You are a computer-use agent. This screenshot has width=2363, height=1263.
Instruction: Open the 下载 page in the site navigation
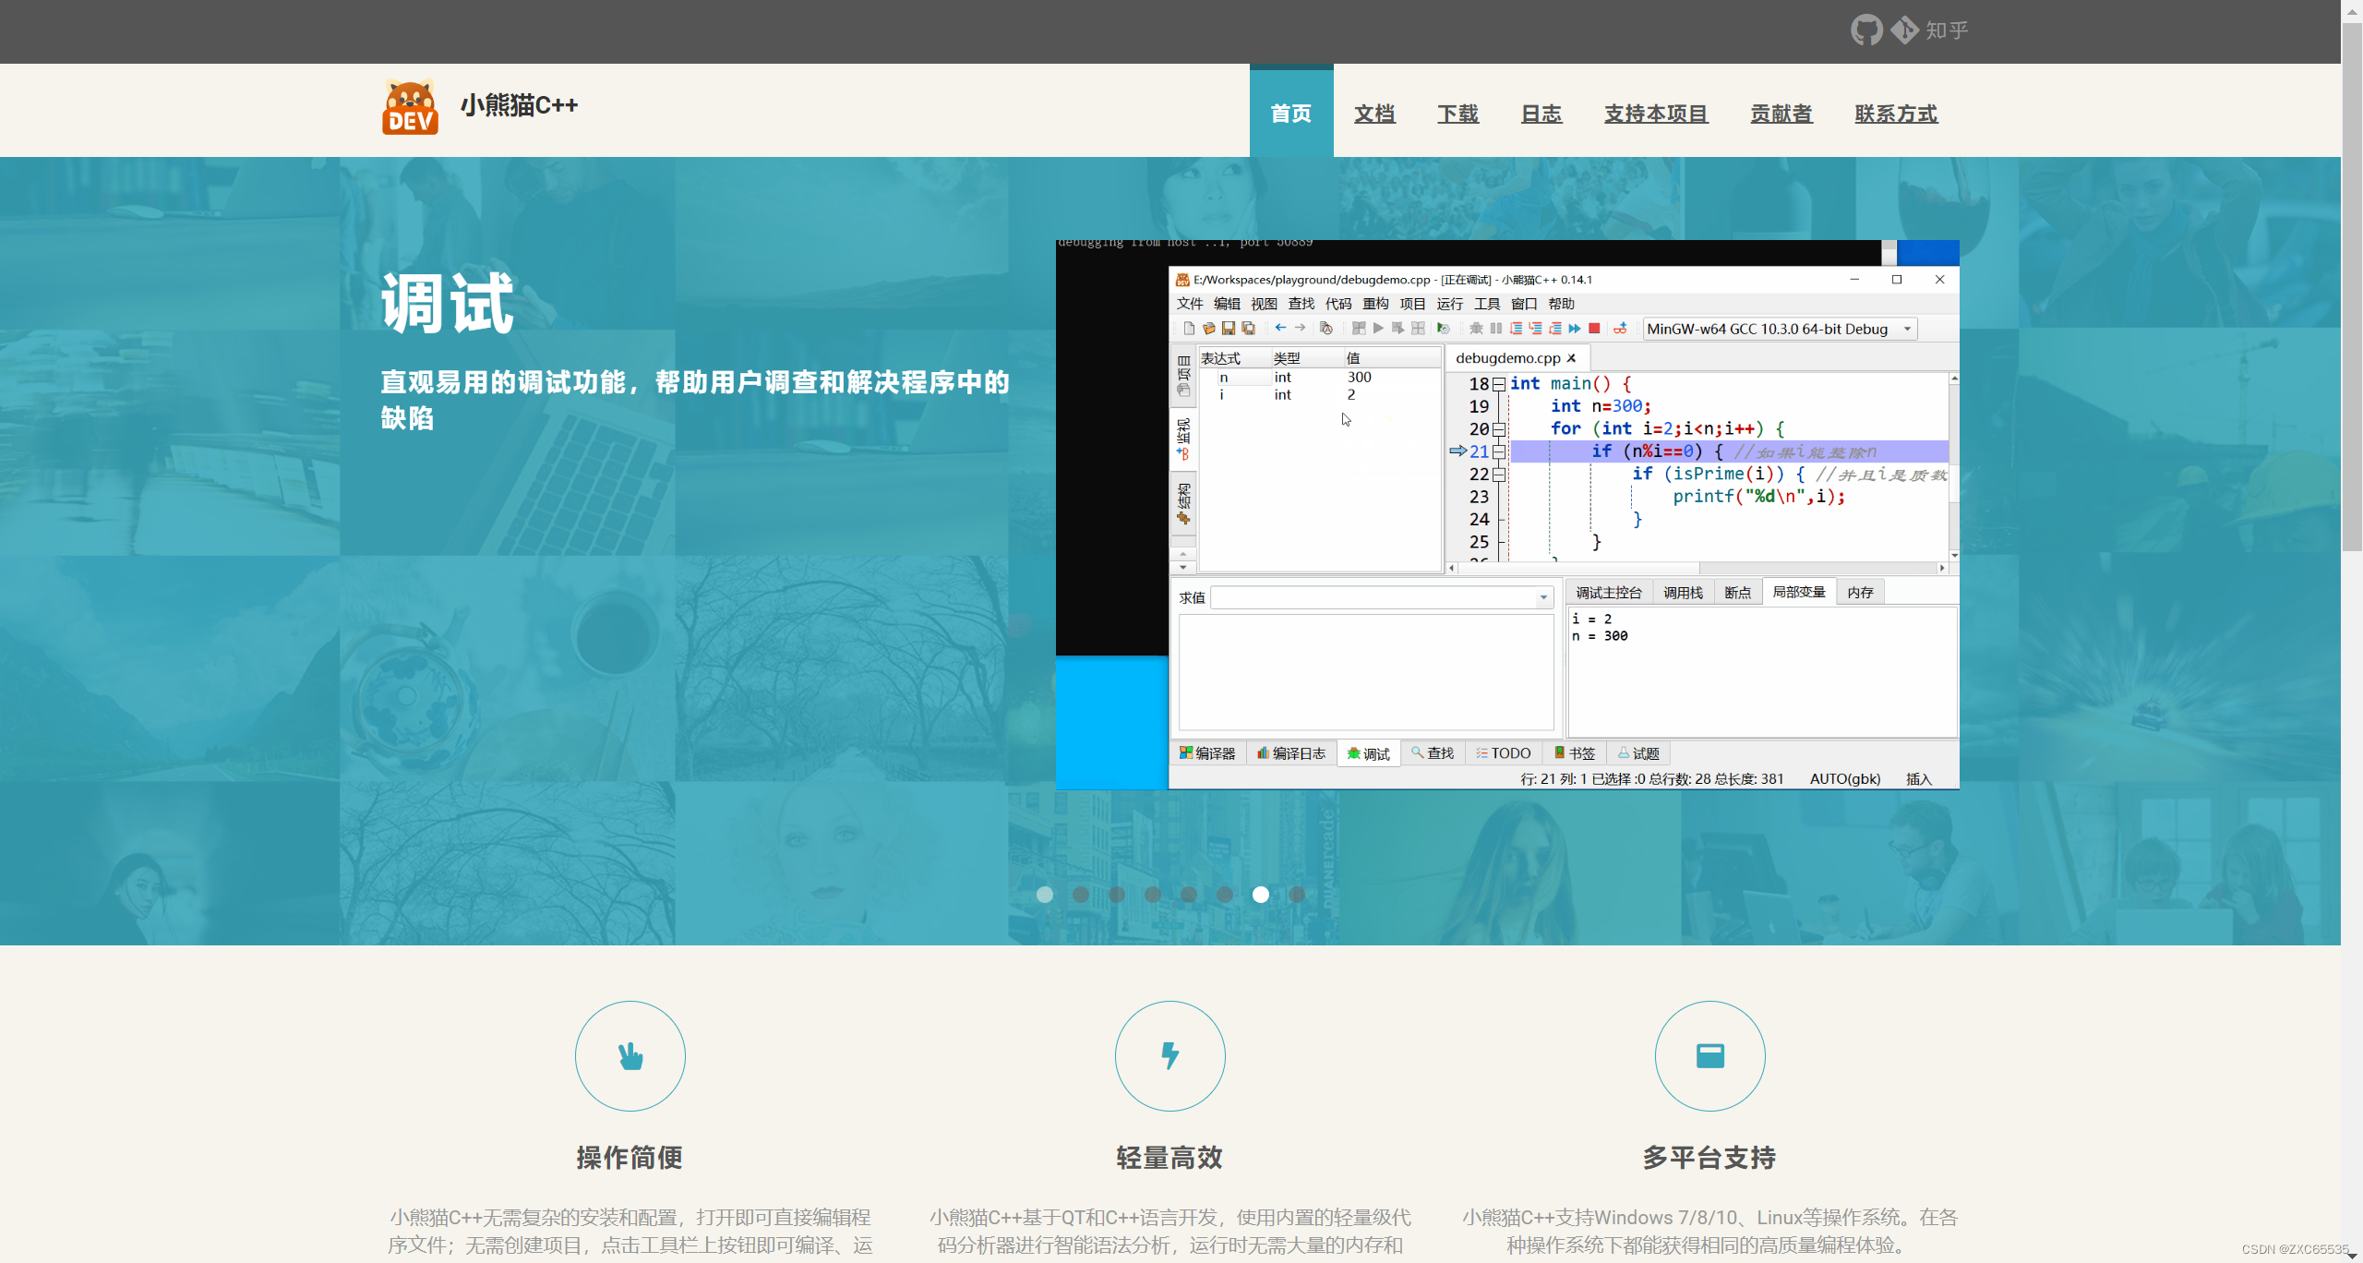click(x=1457, y=114)
